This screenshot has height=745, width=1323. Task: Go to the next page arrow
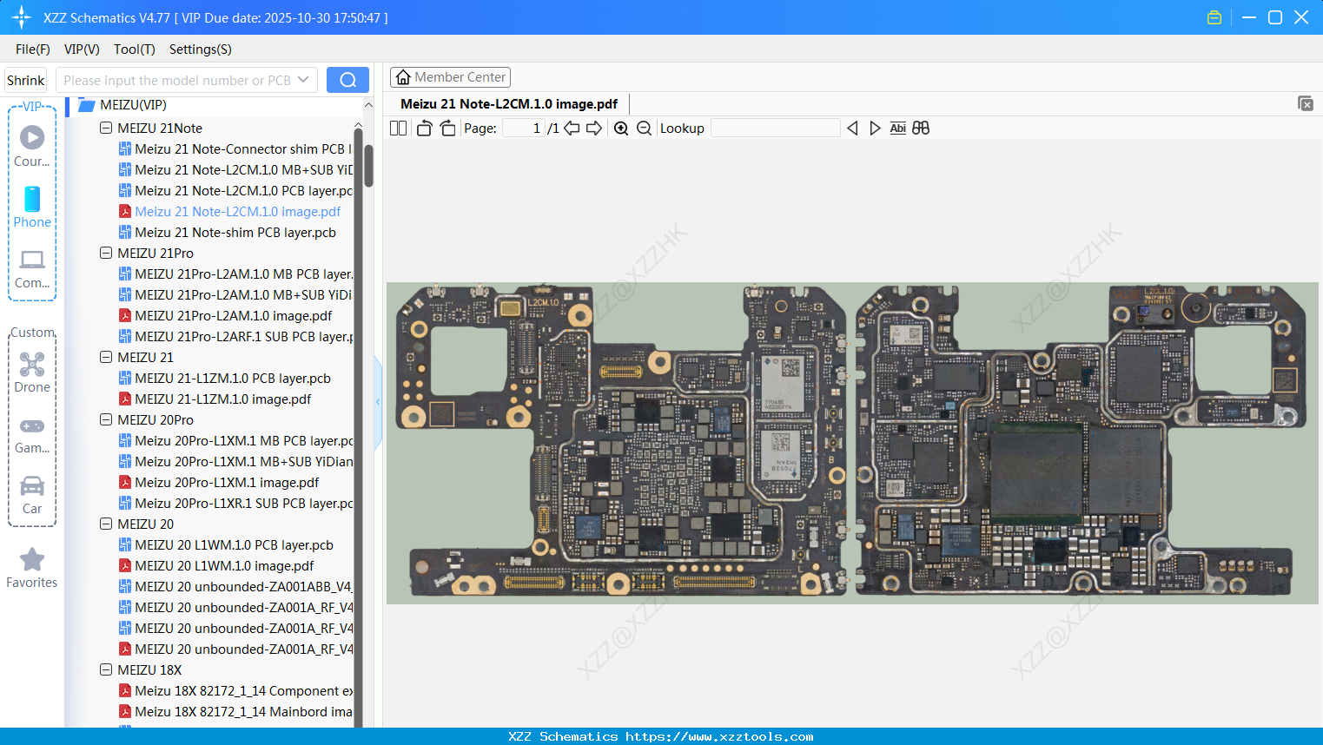594,129
